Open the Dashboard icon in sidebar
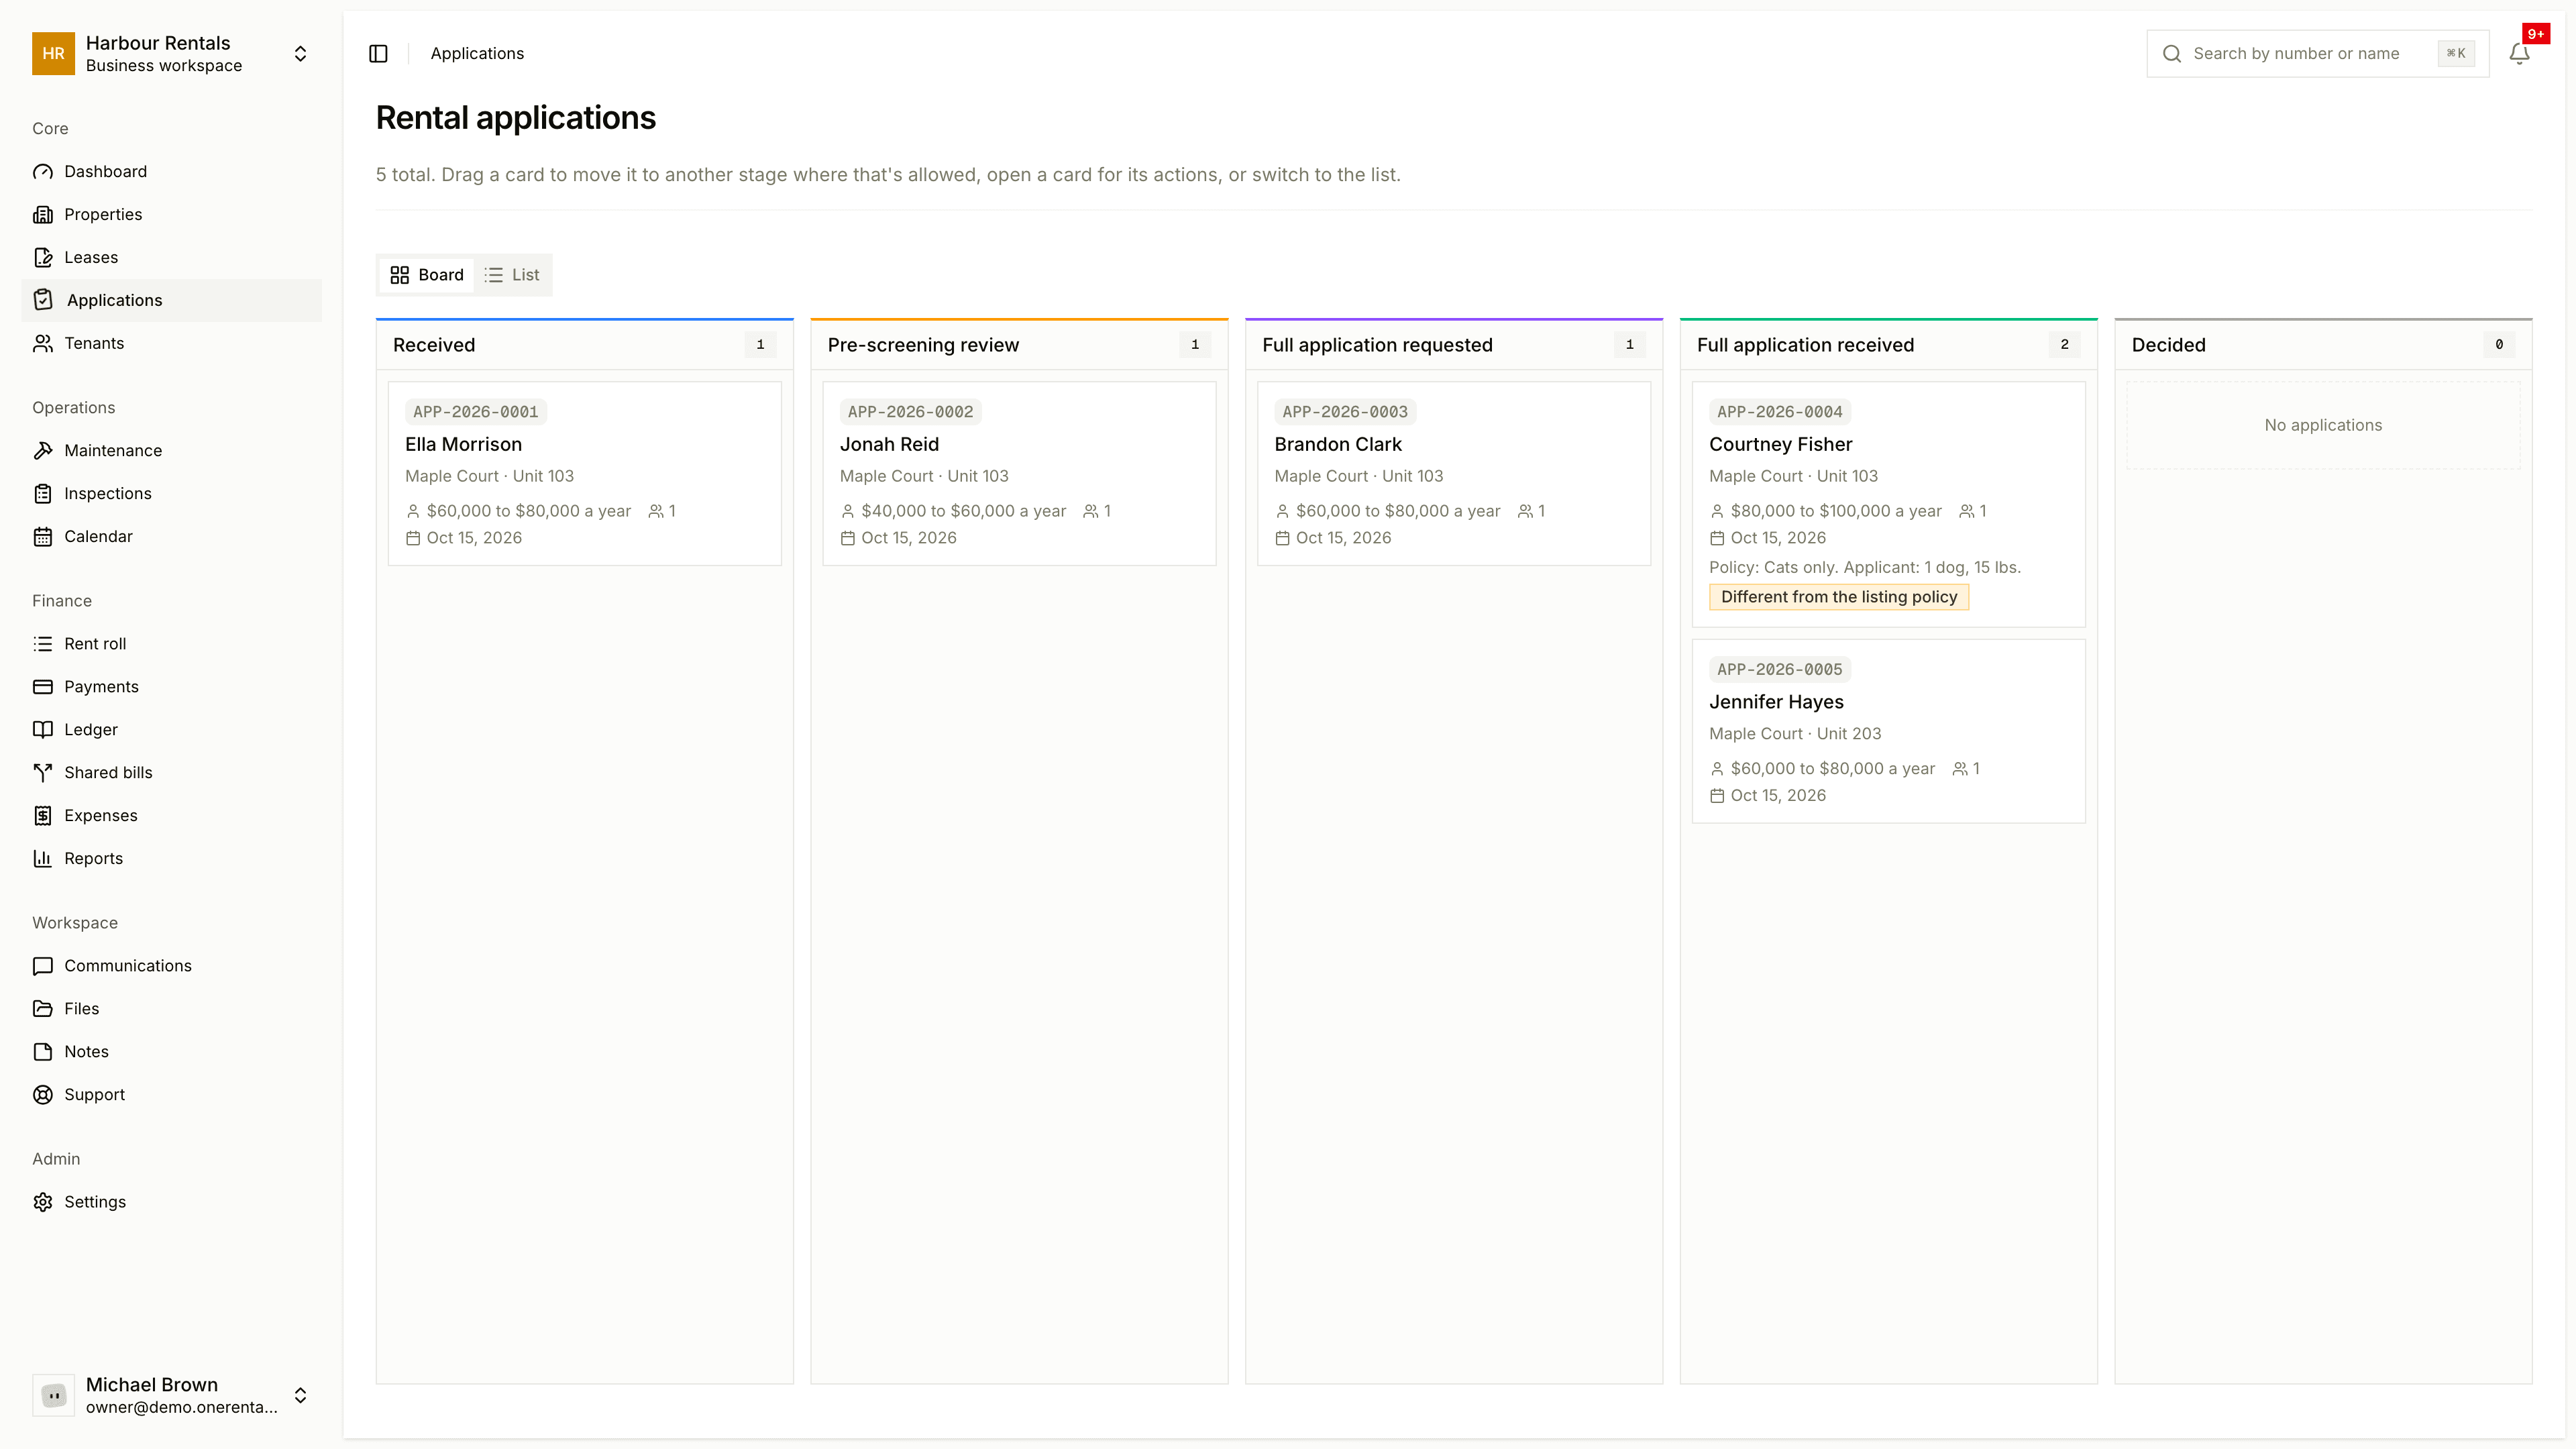The width and height of the screenshot is (2576, 1449). tap(42, 172)
